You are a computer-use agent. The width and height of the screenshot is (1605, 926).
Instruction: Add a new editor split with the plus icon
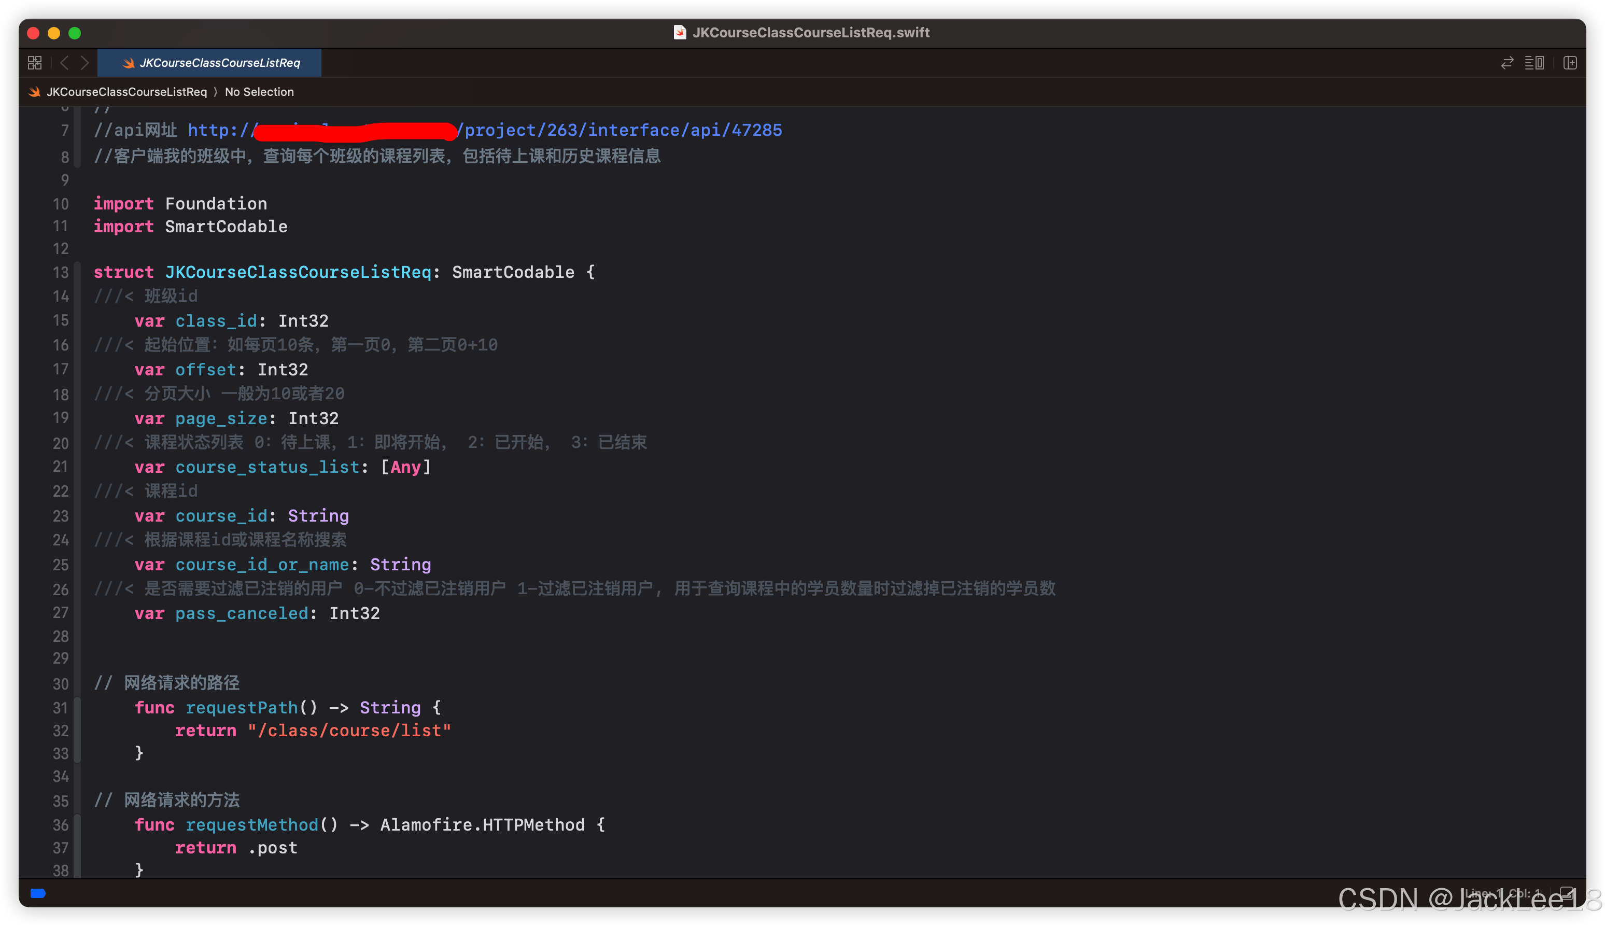tap(1571, 62)
